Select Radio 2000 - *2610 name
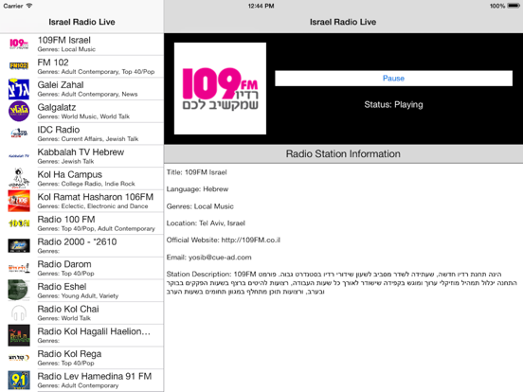 pos(77,241)
